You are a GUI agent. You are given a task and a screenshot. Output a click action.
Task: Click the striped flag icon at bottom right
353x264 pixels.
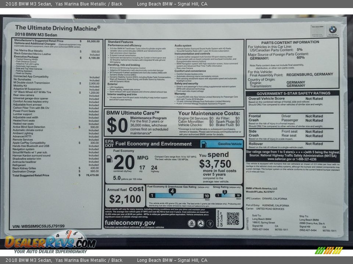pyautogui.click(x=329, y=250)
